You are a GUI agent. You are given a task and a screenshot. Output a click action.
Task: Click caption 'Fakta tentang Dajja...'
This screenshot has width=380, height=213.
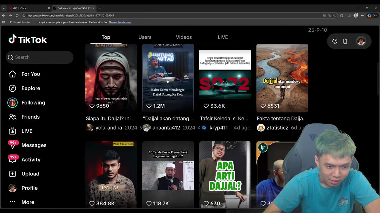282,119
